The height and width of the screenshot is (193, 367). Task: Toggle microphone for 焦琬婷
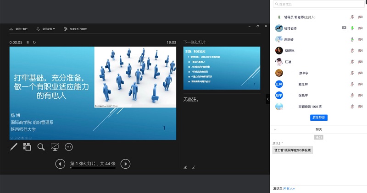click(352, 39)
